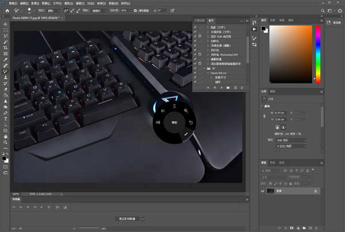Open the workspace switcher icon
The image size is (345, 232).
pos(329,10)
